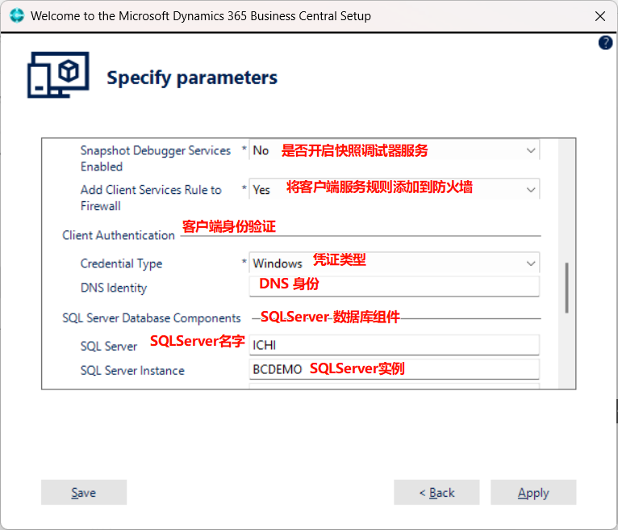Viewport: 618px width, 530px height.
Task: Click the SQL Server field containing ICHI
Action: click(x=395, y=345)
